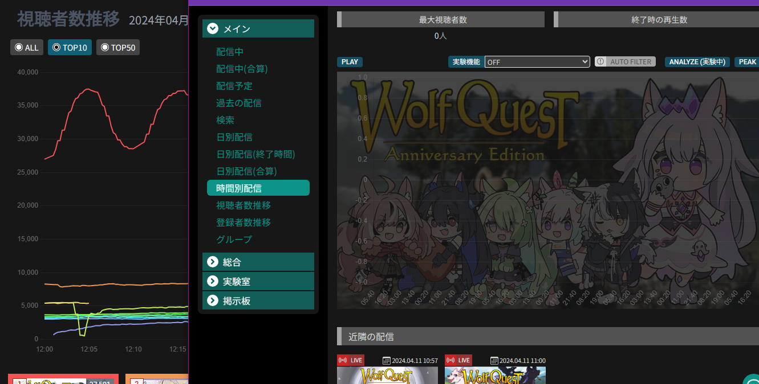Click the 近隣の配信 section header
The height and width of the screenshot is (384, 759).
[x=548, y=336]
